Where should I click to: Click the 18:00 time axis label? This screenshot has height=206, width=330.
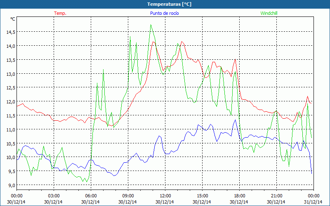[240, 196]
